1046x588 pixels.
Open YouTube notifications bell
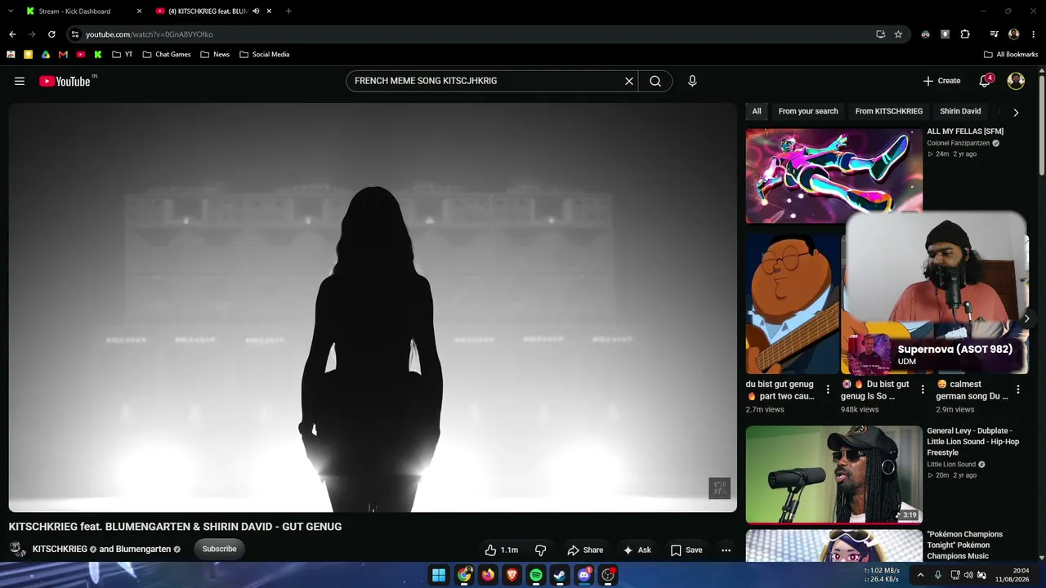(x=985, y=81)
